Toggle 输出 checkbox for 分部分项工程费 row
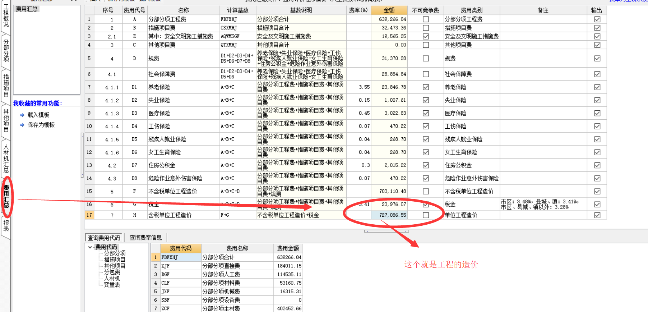 pyautogui.click(x=597, y=19)
